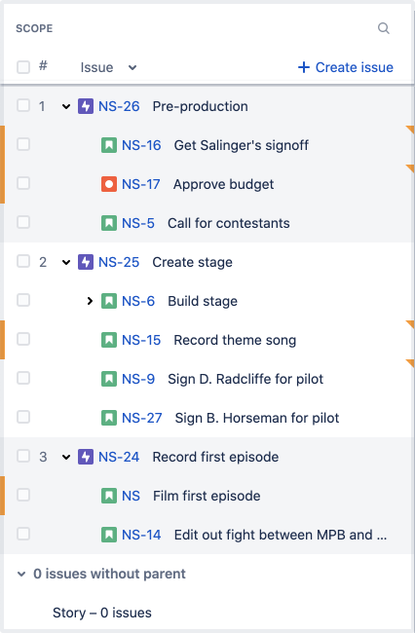415x633 pixels.
Task: Click the epic icon beside NS-26
Action: (86, 106)
